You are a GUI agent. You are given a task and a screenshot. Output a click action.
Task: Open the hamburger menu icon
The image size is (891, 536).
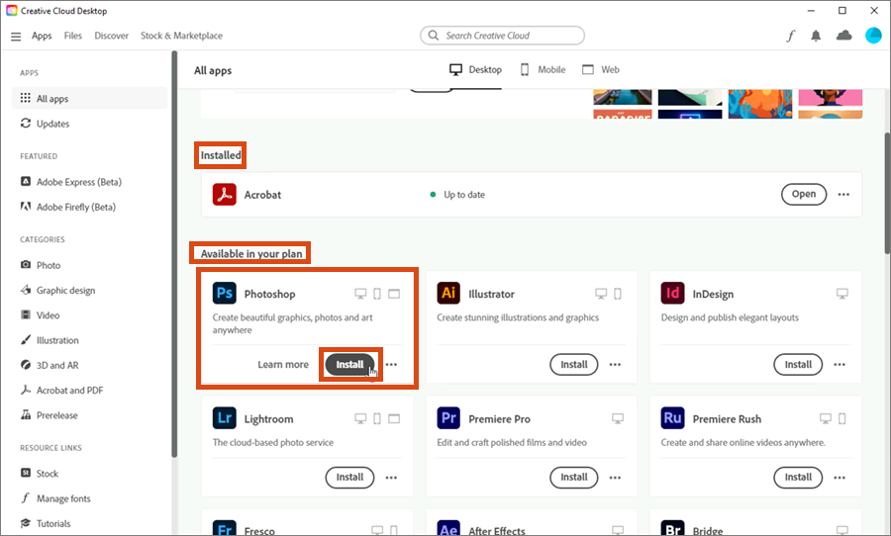tap(16, 37)
